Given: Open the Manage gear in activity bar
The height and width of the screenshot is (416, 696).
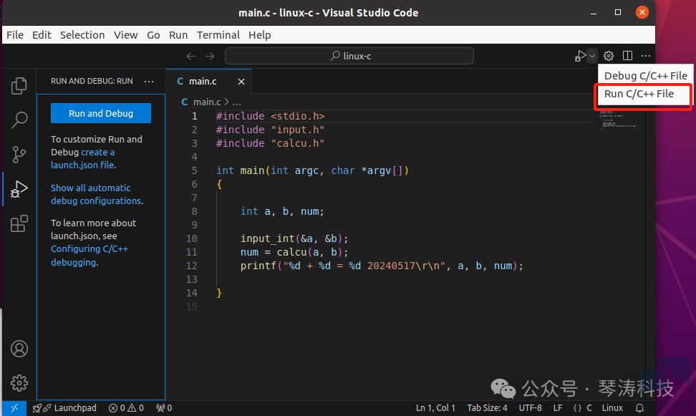Looking at the screenshot, I should pyautogui.click(x=19, y=382).
